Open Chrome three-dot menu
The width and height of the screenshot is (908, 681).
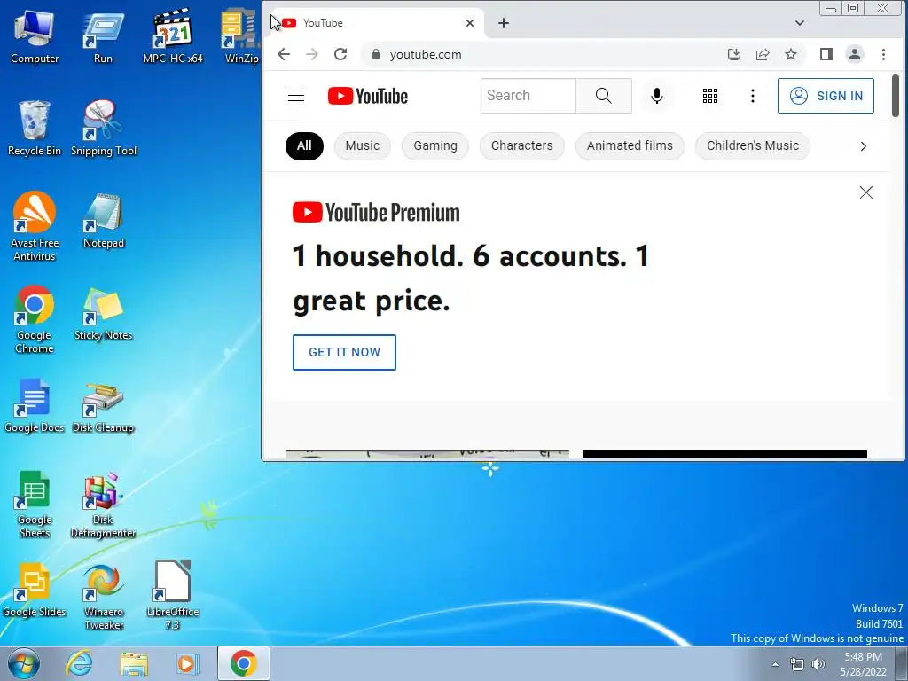[x=883, y=54]
